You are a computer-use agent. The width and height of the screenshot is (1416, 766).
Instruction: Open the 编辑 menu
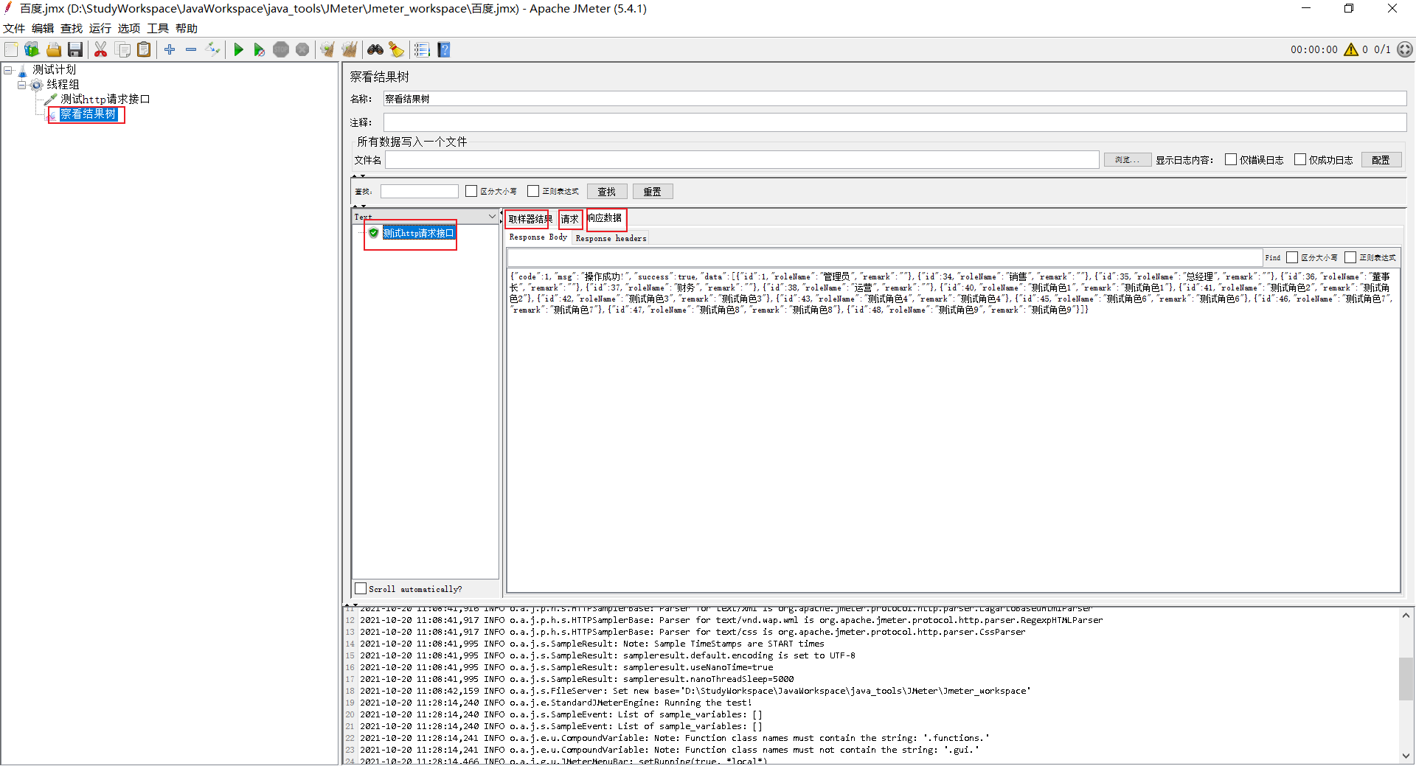click(43, 28)
